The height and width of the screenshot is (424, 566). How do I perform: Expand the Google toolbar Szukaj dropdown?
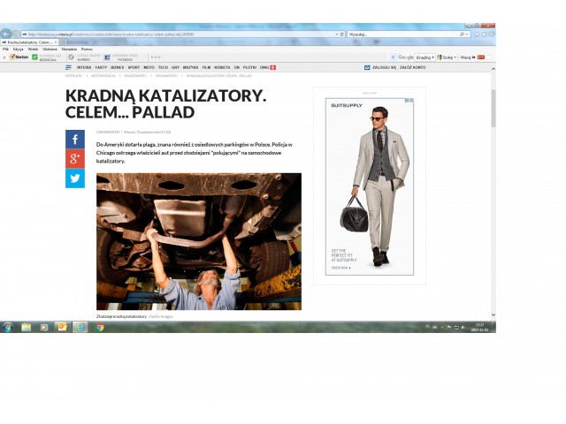[454, 57]
